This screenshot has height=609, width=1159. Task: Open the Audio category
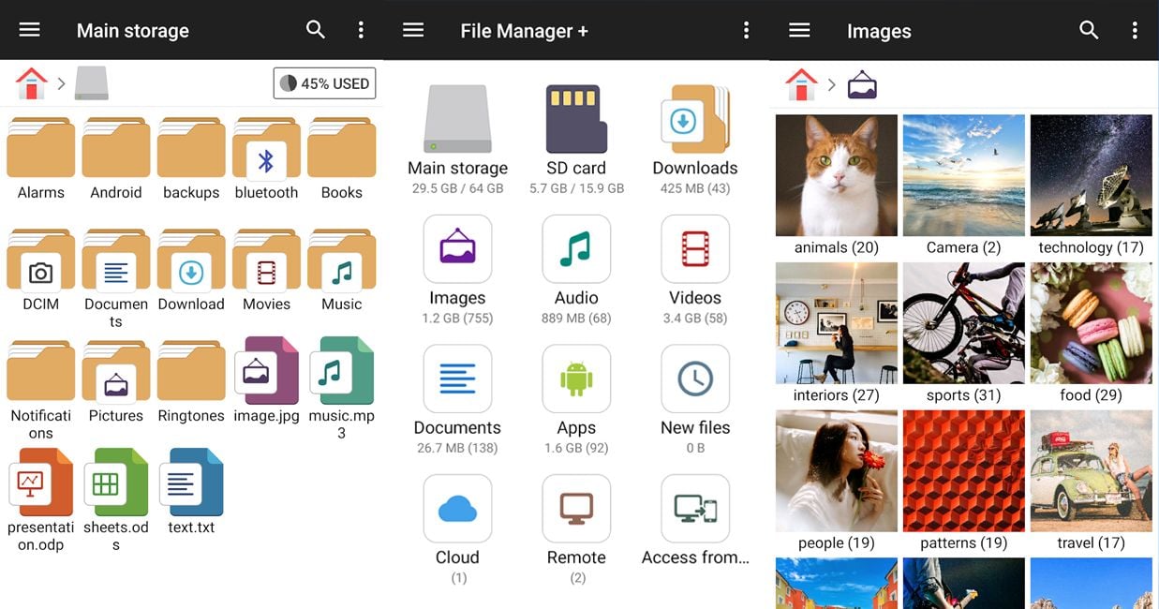point(576,270)
